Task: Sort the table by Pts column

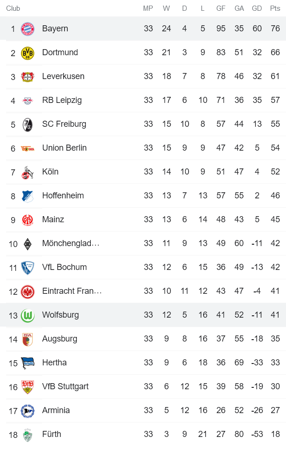Action: coord(275,8)
